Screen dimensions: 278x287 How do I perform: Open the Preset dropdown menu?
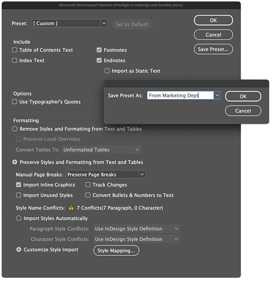tap(104, 23)
